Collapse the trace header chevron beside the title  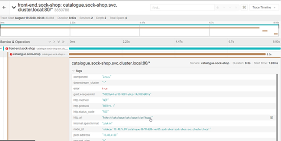(x=13, y=7)
